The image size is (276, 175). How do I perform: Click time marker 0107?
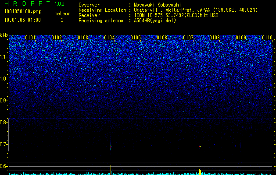point(188,38)
